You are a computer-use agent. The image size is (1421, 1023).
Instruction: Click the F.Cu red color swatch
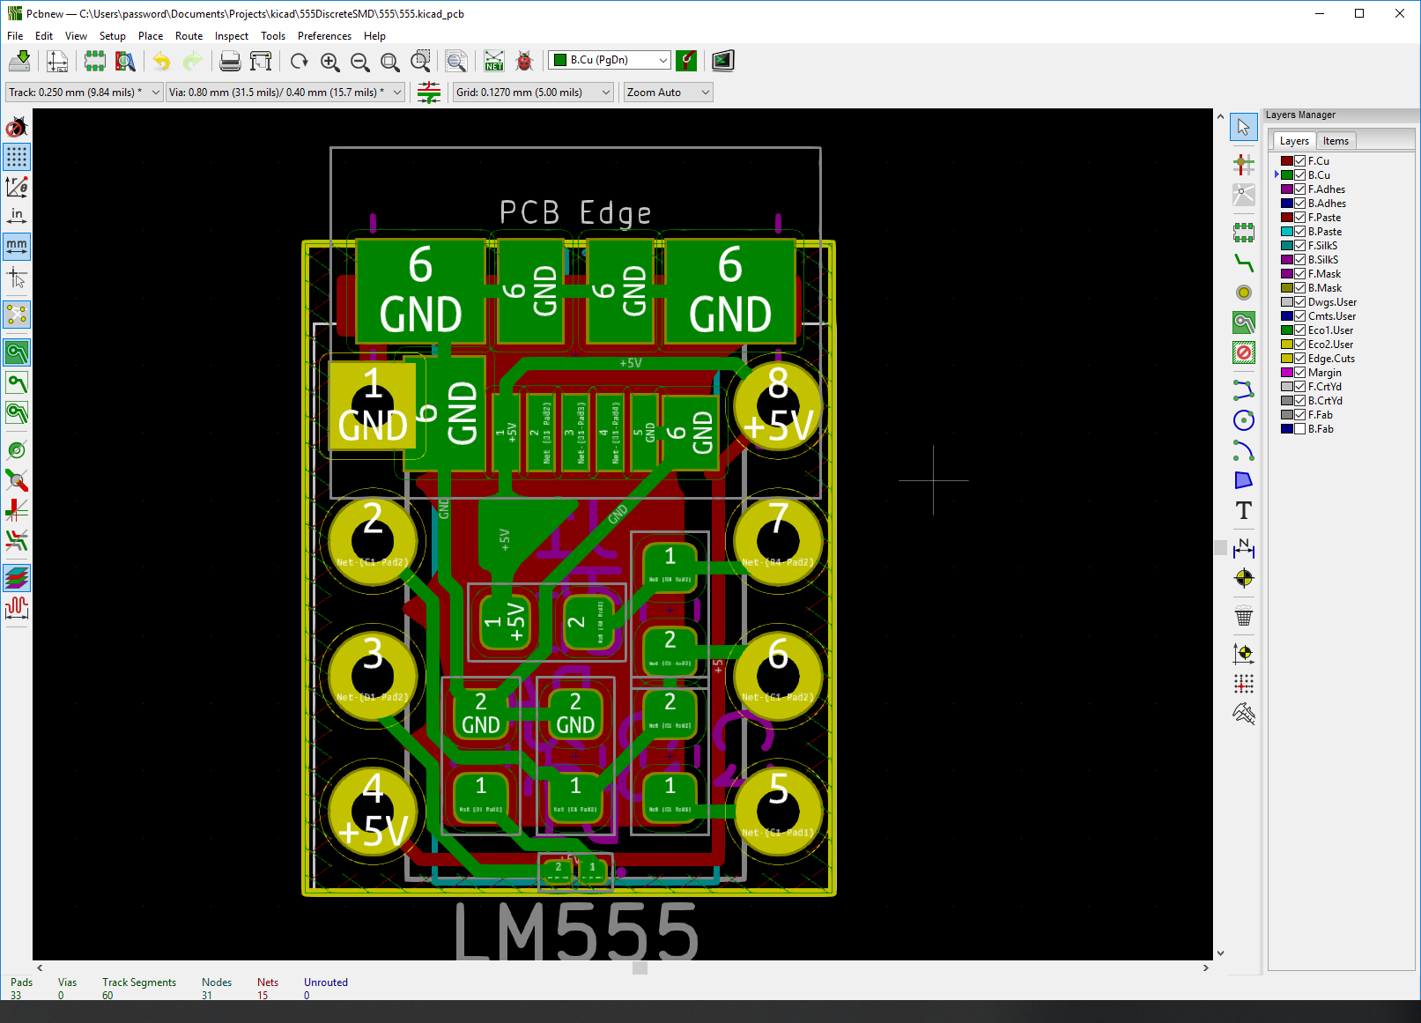[1286, 161]
